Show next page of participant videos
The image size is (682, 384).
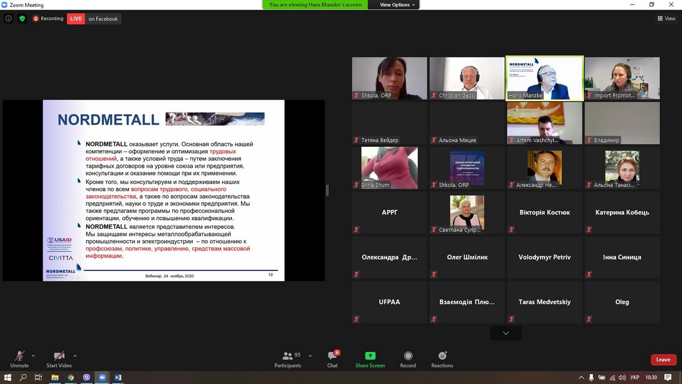pyautogui.click(x=505, y=333)
